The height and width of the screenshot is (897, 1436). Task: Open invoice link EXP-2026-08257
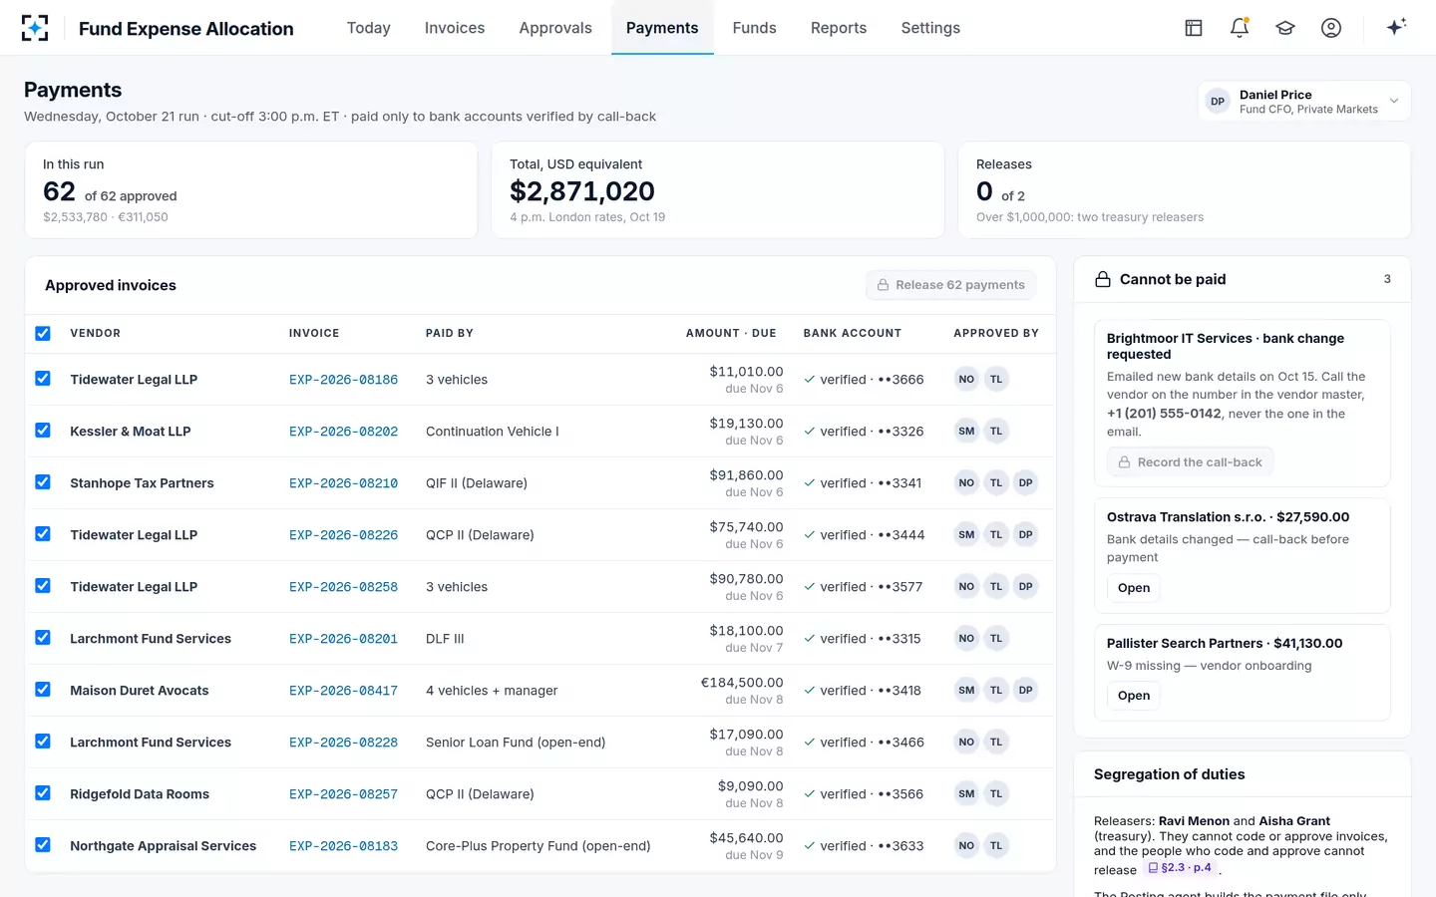coord(343,794)
